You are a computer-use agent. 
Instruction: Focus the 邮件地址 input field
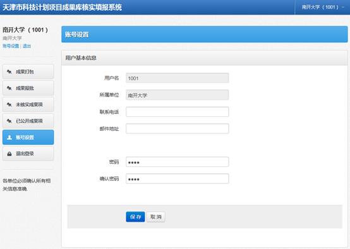point(178,129)
